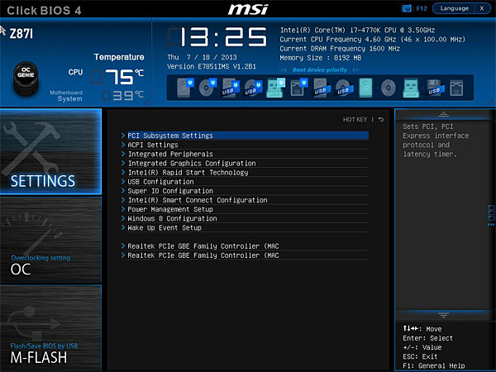Click the System temperature 39°C reading

point(123,95)
